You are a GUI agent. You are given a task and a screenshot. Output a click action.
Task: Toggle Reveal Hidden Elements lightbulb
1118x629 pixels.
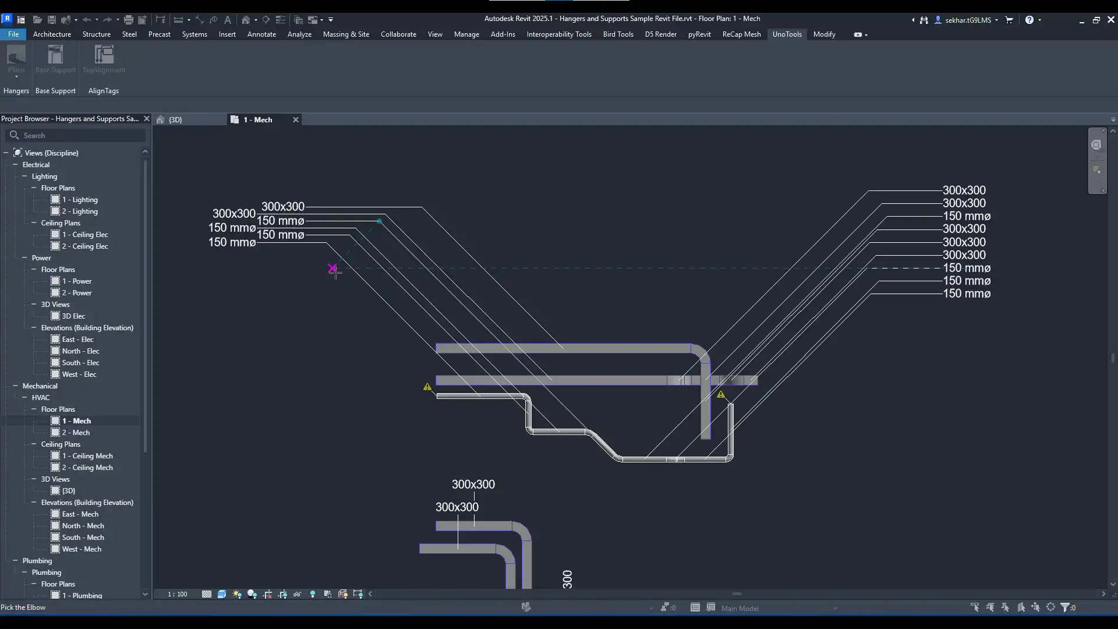tap(313, 594)
